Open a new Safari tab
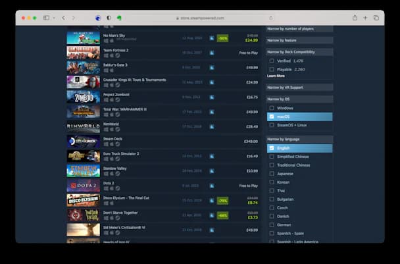The width and height of the screenshot is (400, 264). pos(365,18)
